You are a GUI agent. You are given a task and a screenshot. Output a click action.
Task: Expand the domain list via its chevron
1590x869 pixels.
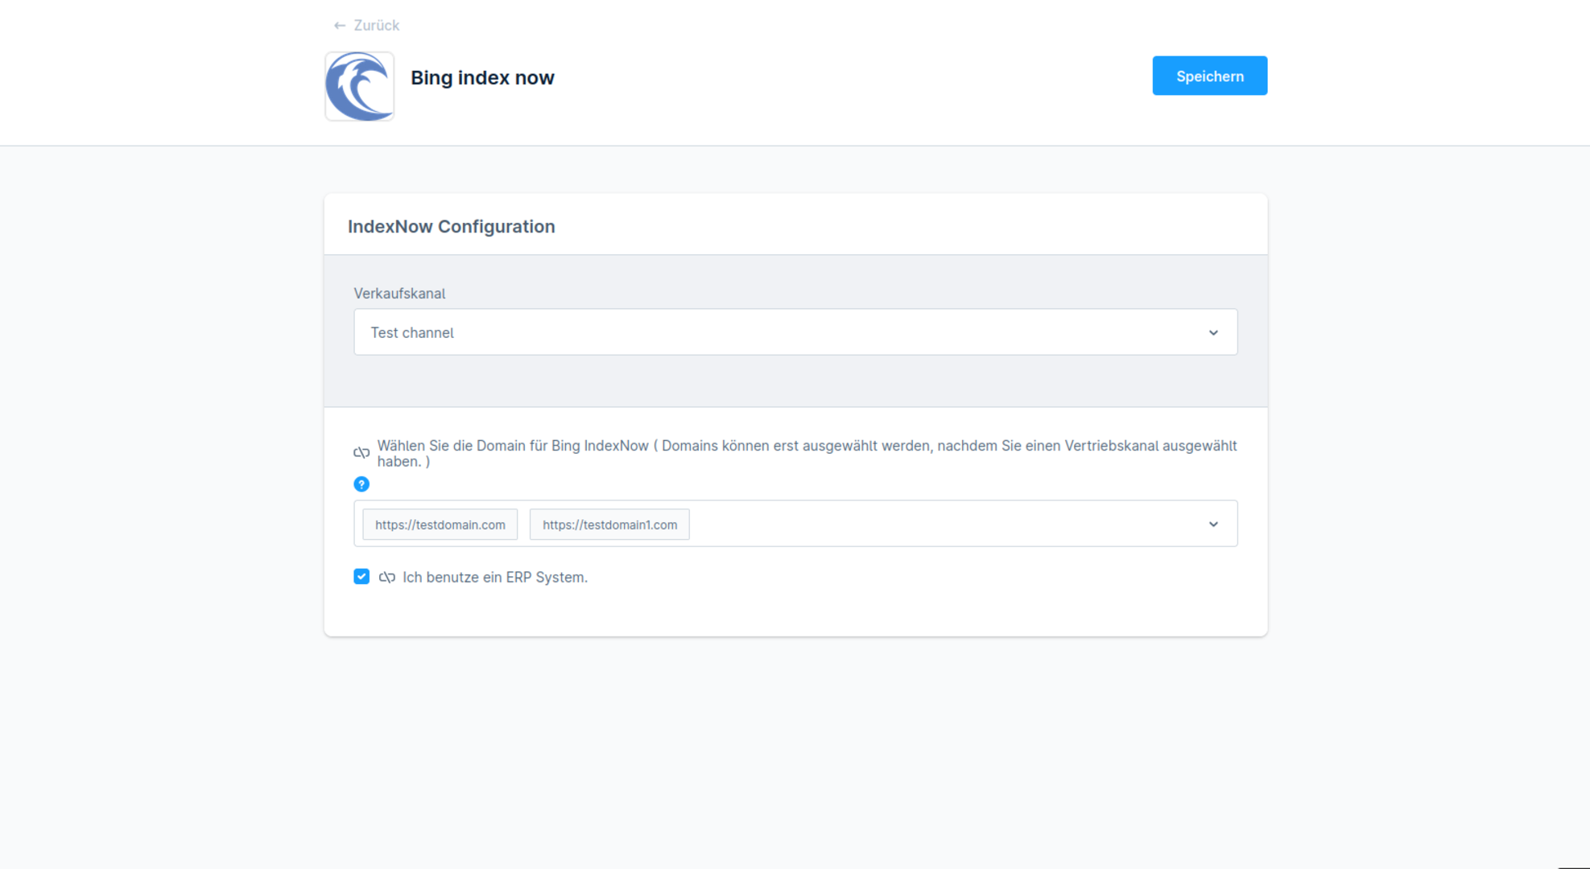tap(1212, 525)
